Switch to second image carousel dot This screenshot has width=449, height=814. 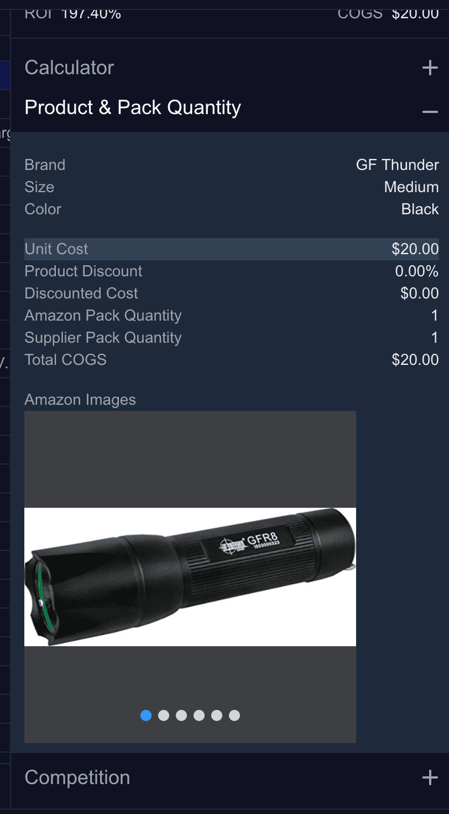point(164,715)
